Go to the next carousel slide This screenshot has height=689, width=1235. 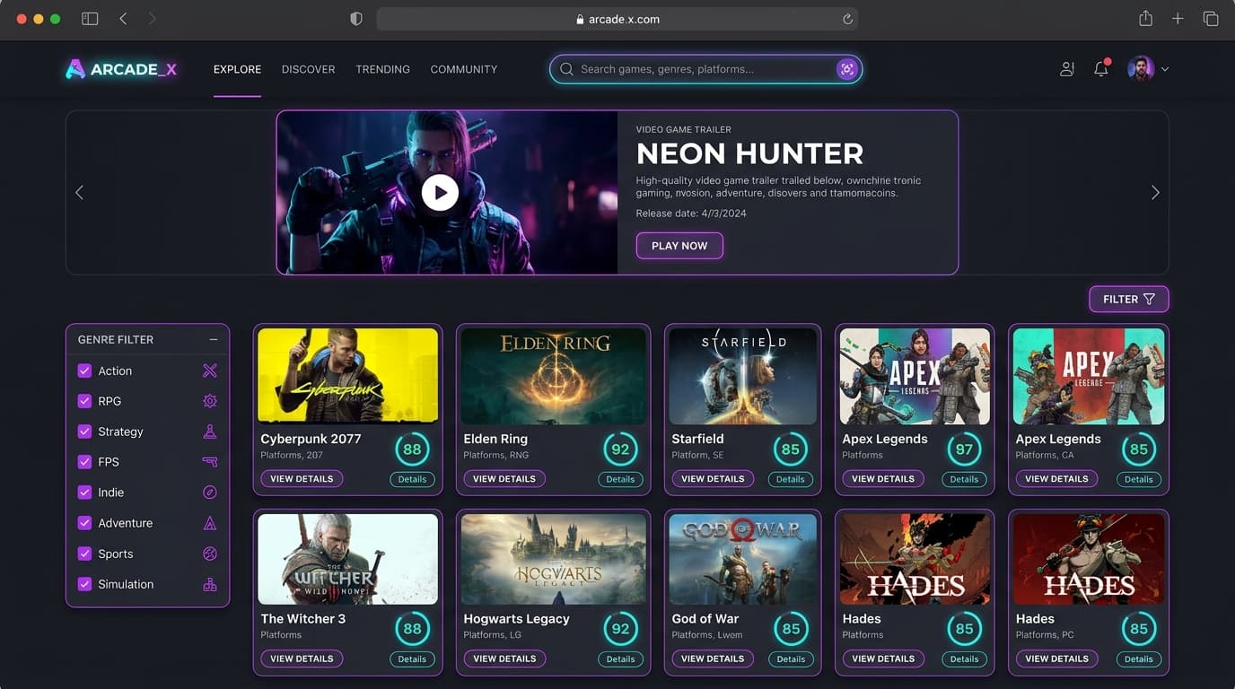1155,192
